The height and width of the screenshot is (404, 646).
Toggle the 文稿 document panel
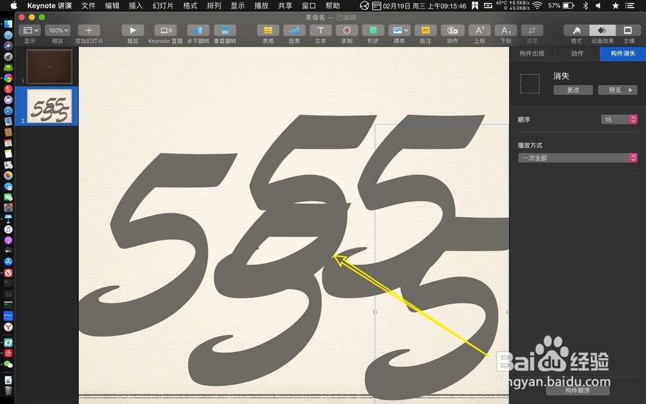[x=628, y=30]
